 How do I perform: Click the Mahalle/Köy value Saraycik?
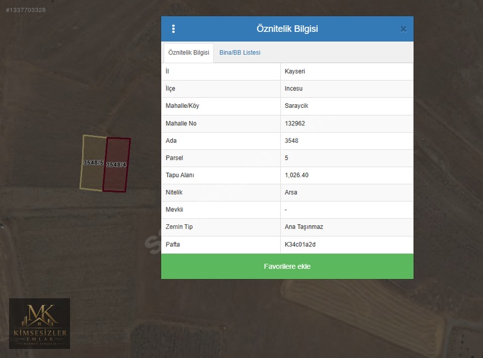296,106
